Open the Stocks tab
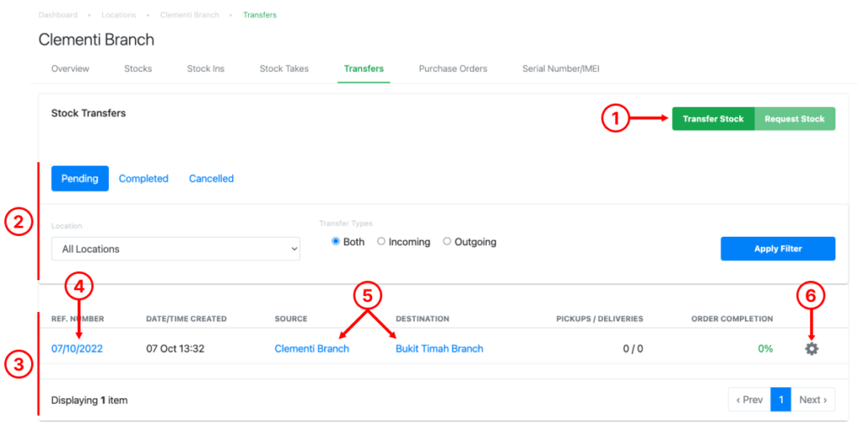The width and height of the screenshot is (858, 430). point(138,69)
